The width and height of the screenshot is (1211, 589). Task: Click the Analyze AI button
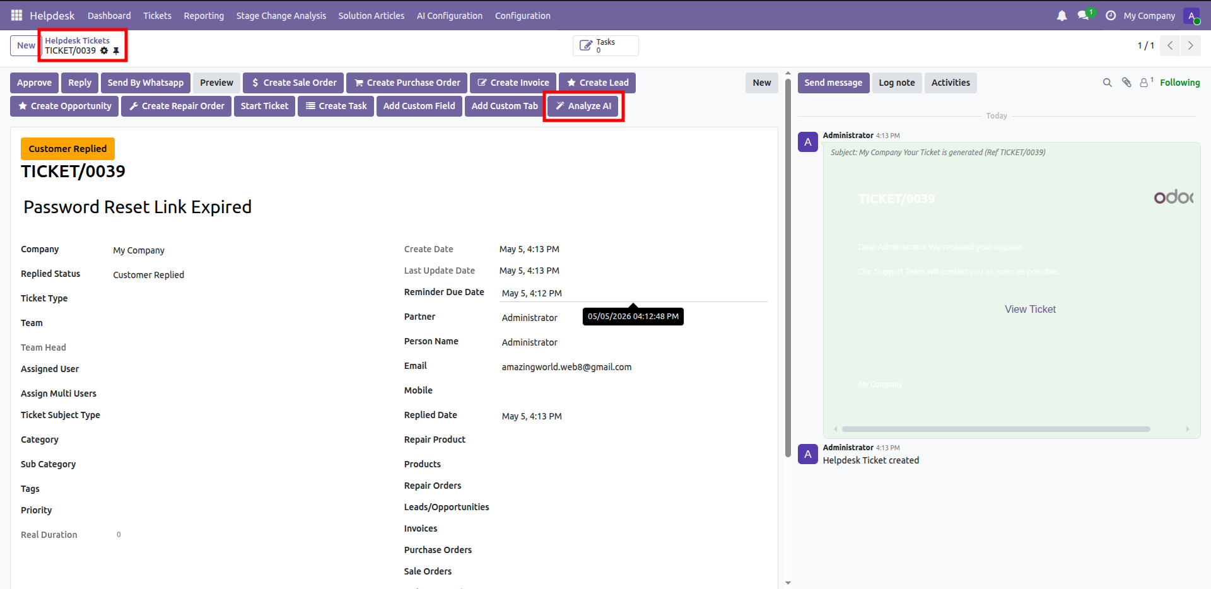[583, 106]
